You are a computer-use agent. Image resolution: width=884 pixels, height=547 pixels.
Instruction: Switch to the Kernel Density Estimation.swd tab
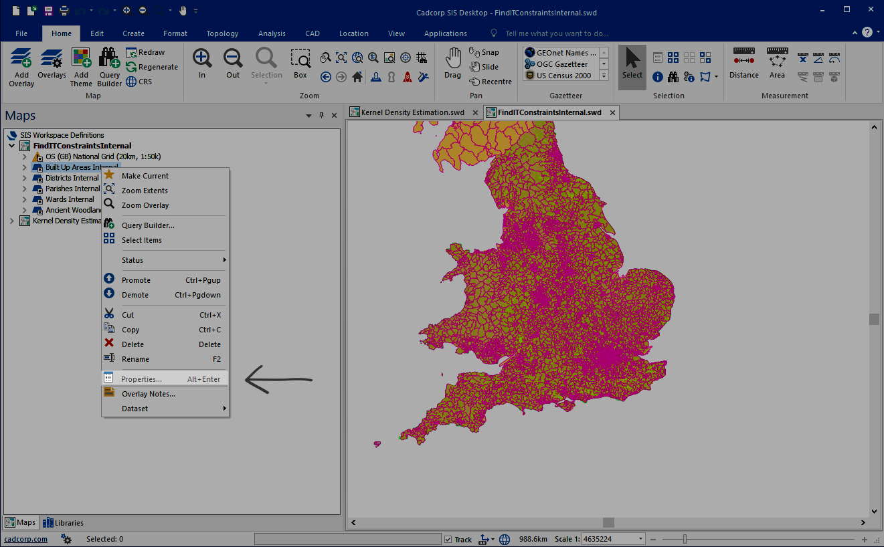[411, 112]
